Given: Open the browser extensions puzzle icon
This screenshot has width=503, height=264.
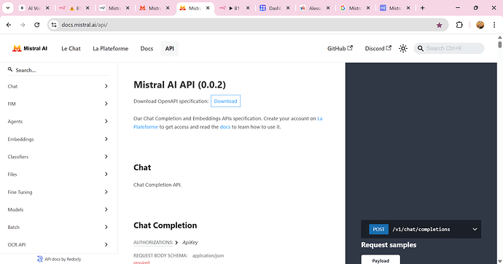Looking at the screenshot, I should (x=459, y=25).
